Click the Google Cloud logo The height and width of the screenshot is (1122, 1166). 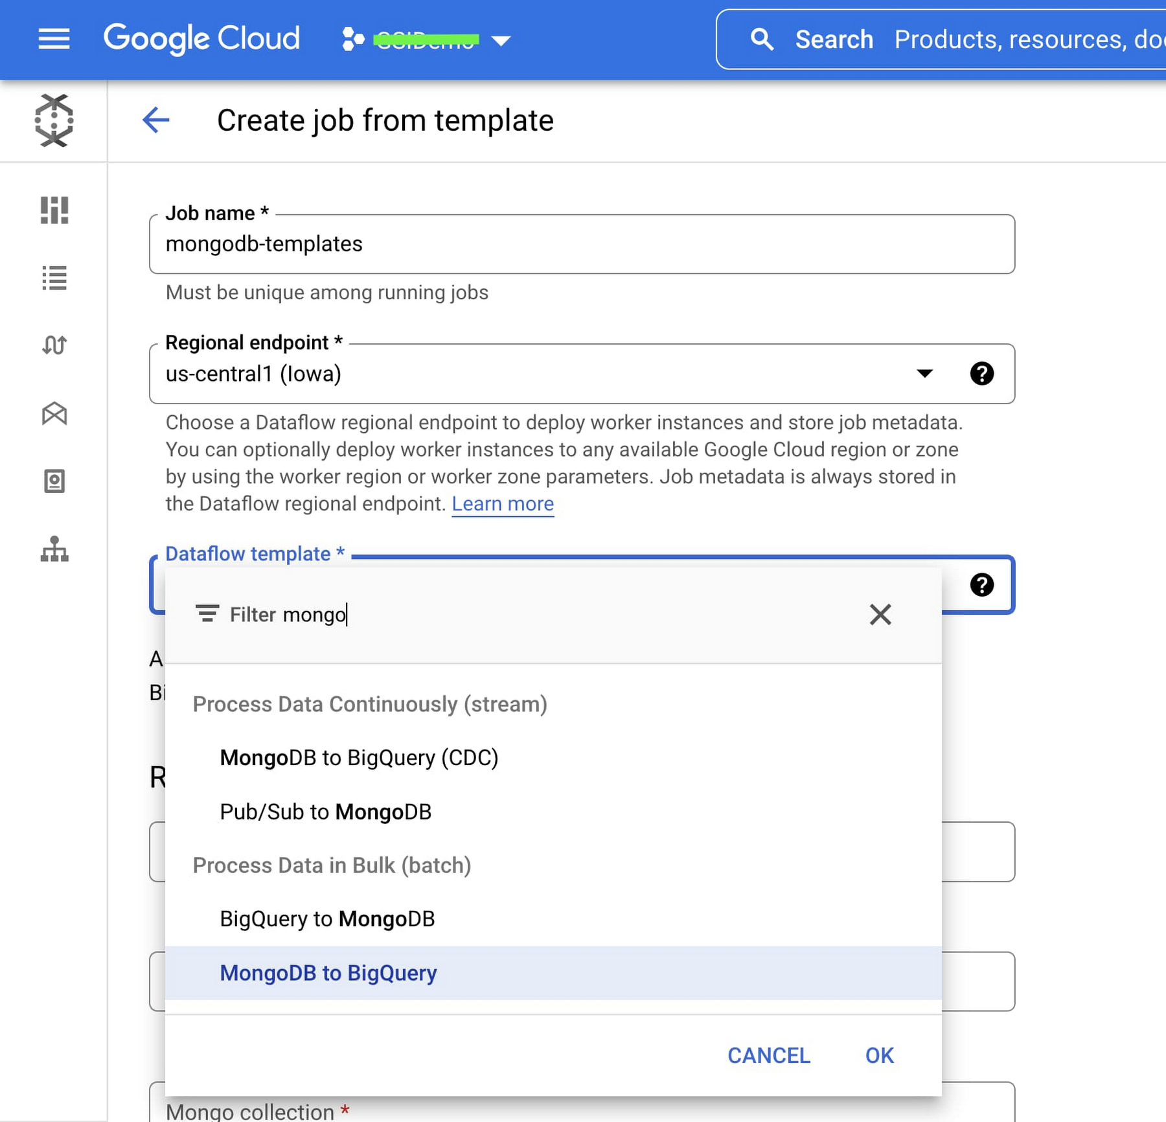click(201, 39)
